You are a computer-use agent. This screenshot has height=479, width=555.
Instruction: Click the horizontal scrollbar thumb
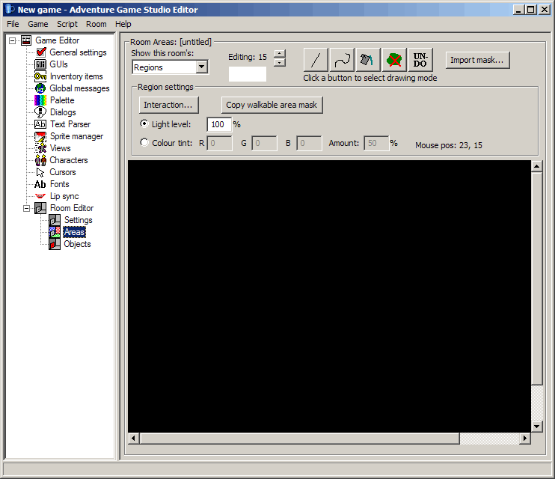[299, 439]
